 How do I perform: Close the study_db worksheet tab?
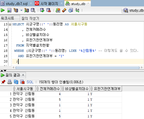(88, 3)
